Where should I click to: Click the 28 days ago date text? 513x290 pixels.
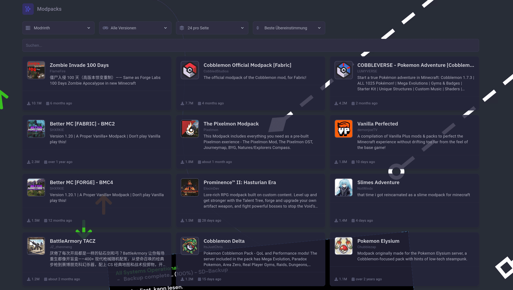[211, 220]
